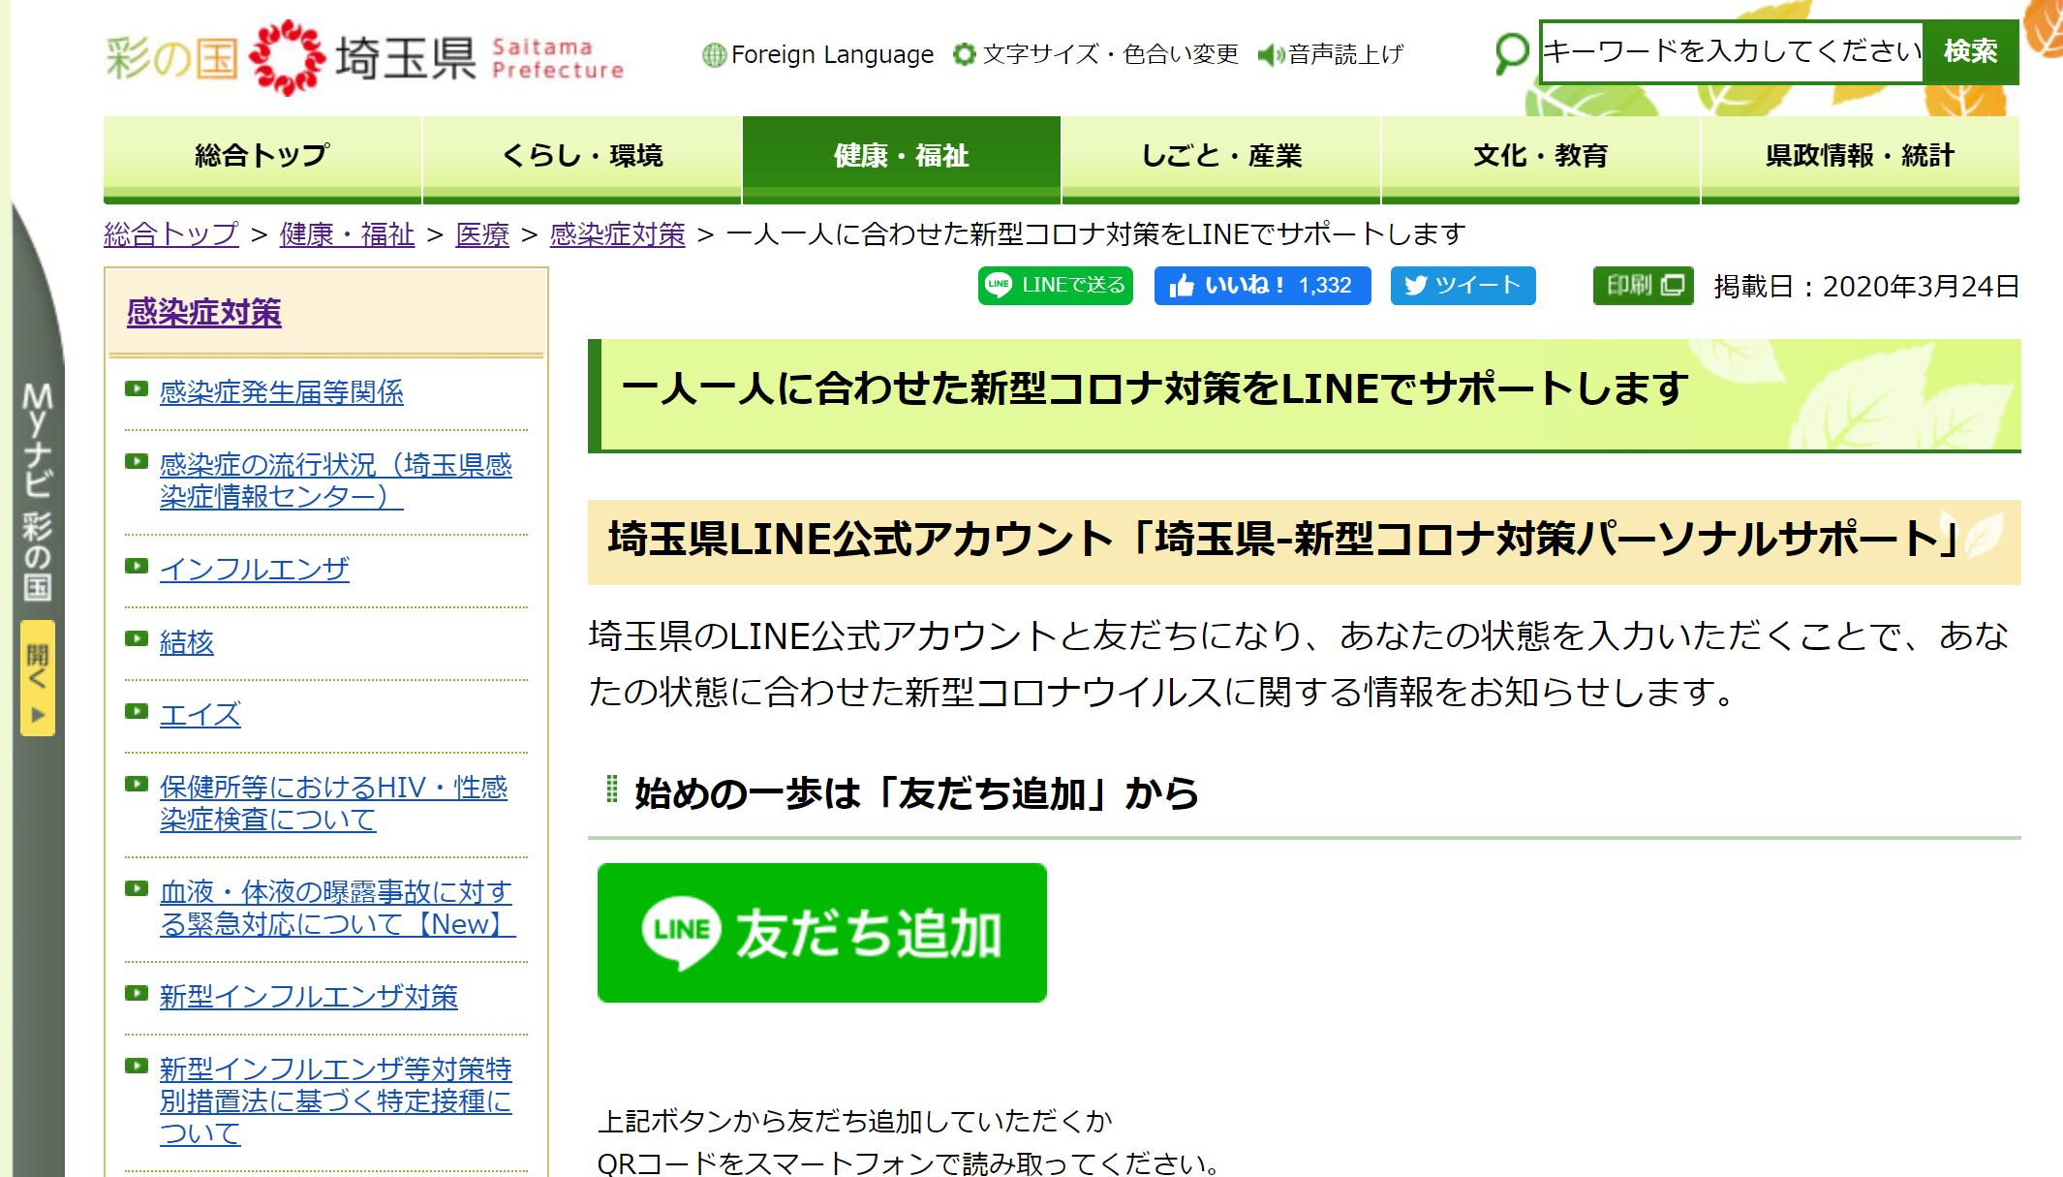Open the 健康・福祉 navigation tab

pyautogui.click(x=902, y=159)
